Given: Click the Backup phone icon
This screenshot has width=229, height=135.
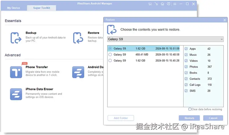Looking at the screenshot, I should click(x=16, y=38).
